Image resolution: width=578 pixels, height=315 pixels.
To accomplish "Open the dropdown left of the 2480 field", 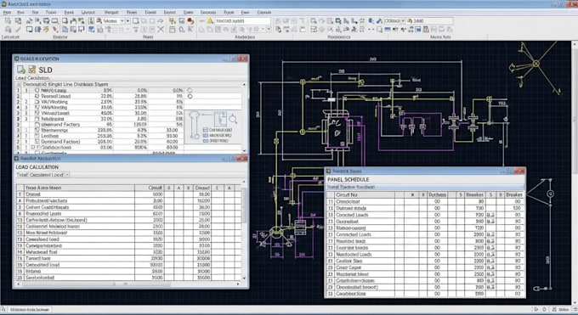I will (x=403, y=21).
